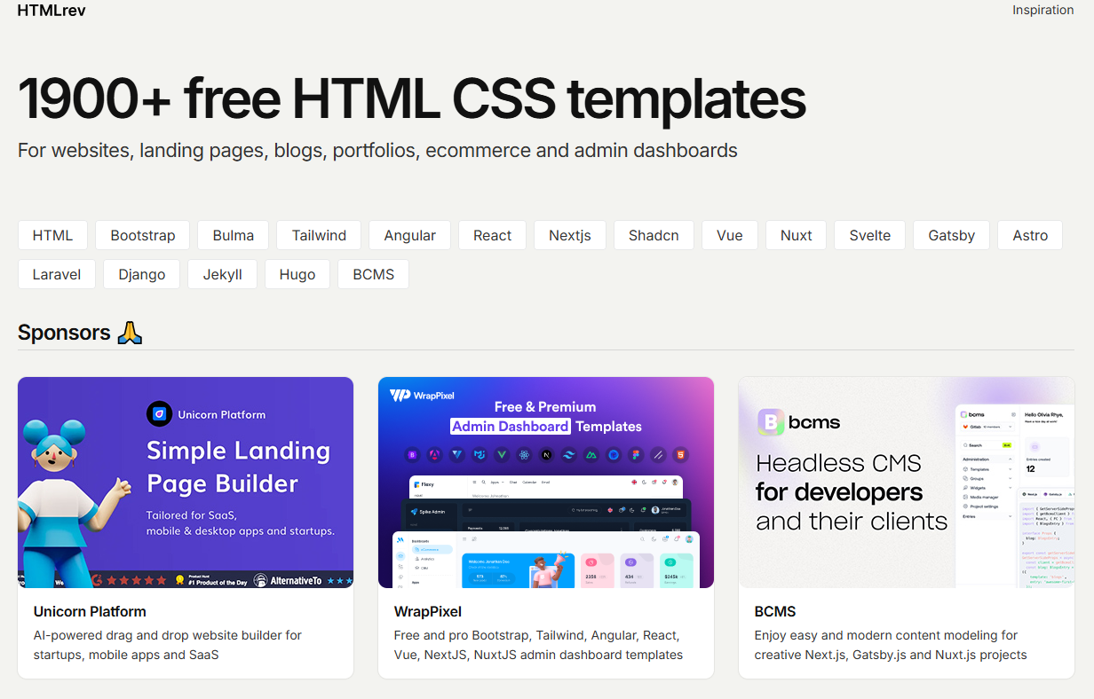Click the WrapPixel card title link
This screenshot has height=699, width=1094.
pos(427,611)
